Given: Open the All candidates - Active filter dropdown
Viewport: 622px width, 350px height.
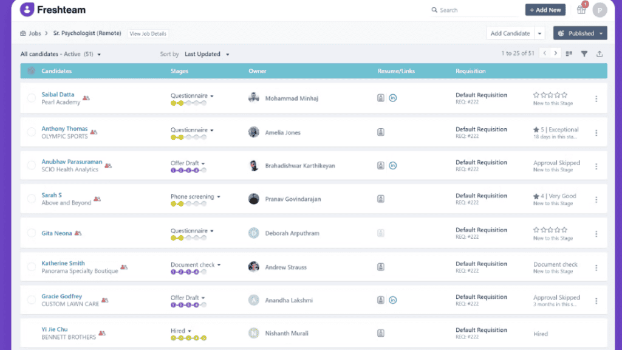Looking at the screenshot, I should click(60, 53).
